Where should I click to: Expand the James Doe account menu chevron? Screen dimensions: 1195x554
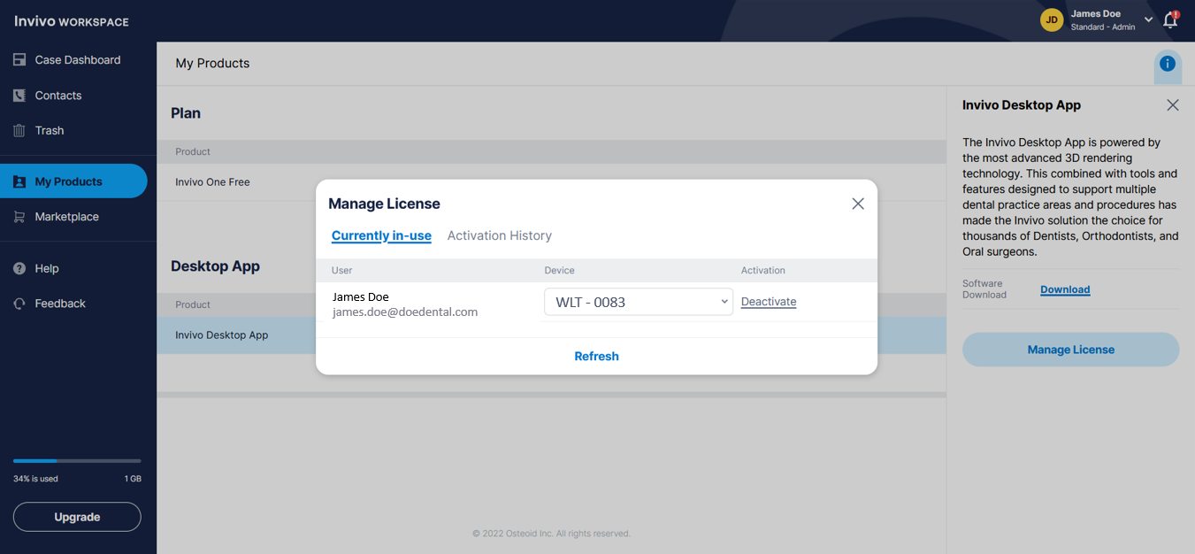[x=1149, y=19]
